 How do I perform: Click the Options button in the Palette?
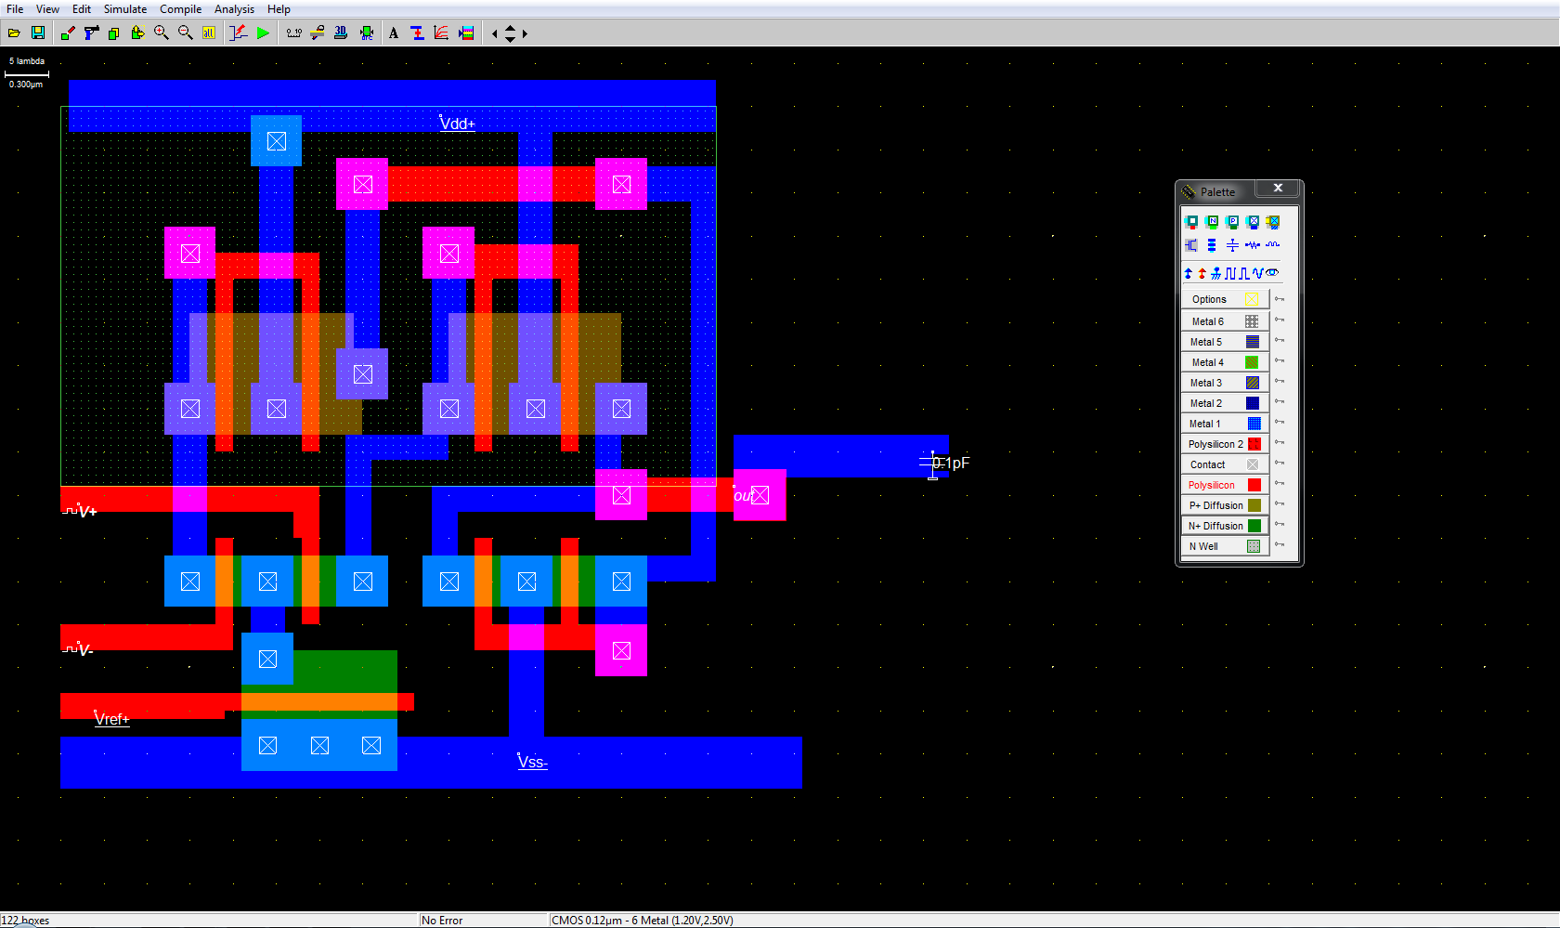1225,299
